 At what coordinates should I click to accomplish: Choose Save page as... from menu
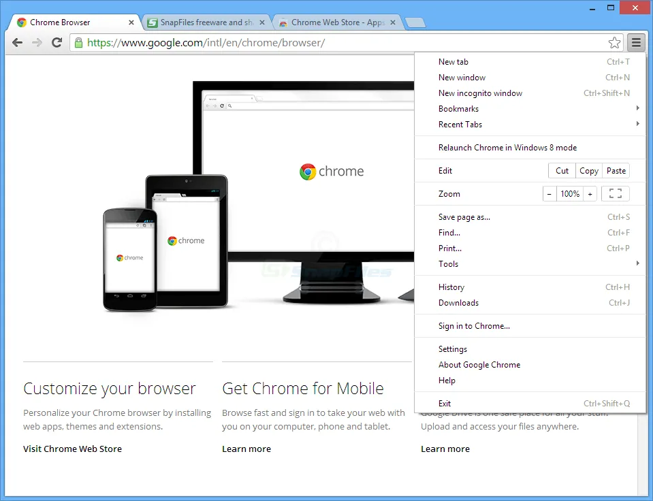click(530, 217)
